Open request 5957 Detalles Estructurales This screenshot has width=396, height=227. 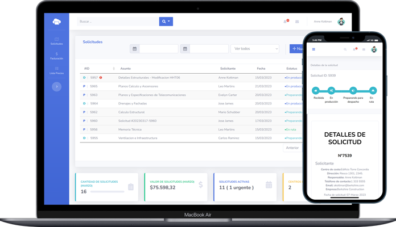[x=149, y=78]
